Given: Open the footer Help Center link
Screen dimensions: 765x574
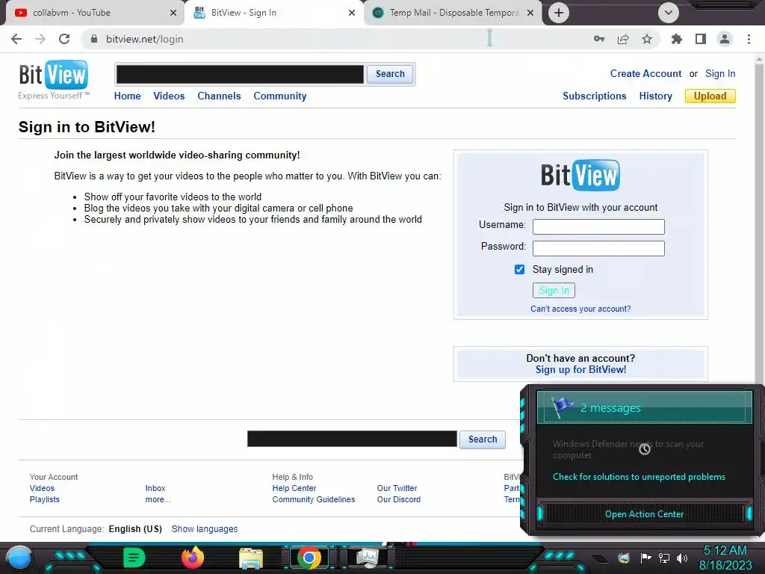Looking at the screenshot, I should [x=294, y=488].
